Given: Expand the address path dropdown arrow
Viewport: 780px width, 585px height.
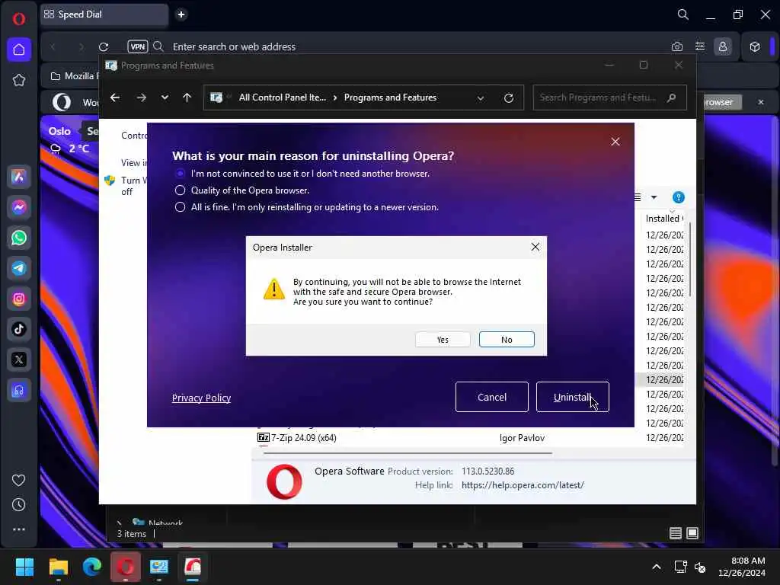Looking at the screenshot, I should point(481,98).
